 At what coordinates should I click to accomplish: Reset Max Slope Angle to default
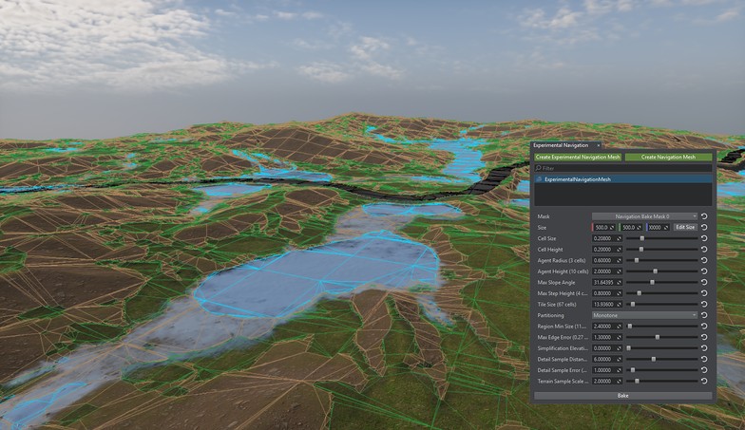point(704,282)
